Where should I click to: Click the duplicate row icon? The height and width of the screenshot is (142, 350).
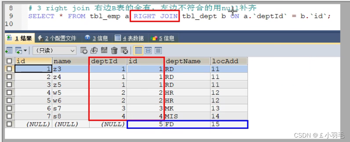(94, 51)
